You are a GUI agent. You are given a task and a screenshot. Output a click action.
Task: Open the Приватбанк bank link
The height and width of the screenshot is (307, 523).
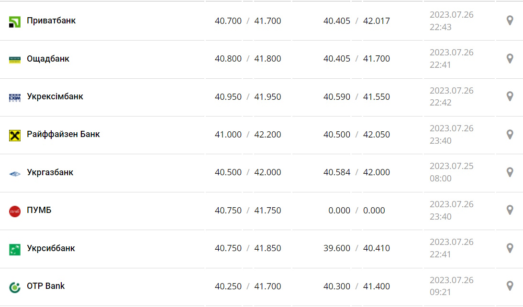pos(51,21)
